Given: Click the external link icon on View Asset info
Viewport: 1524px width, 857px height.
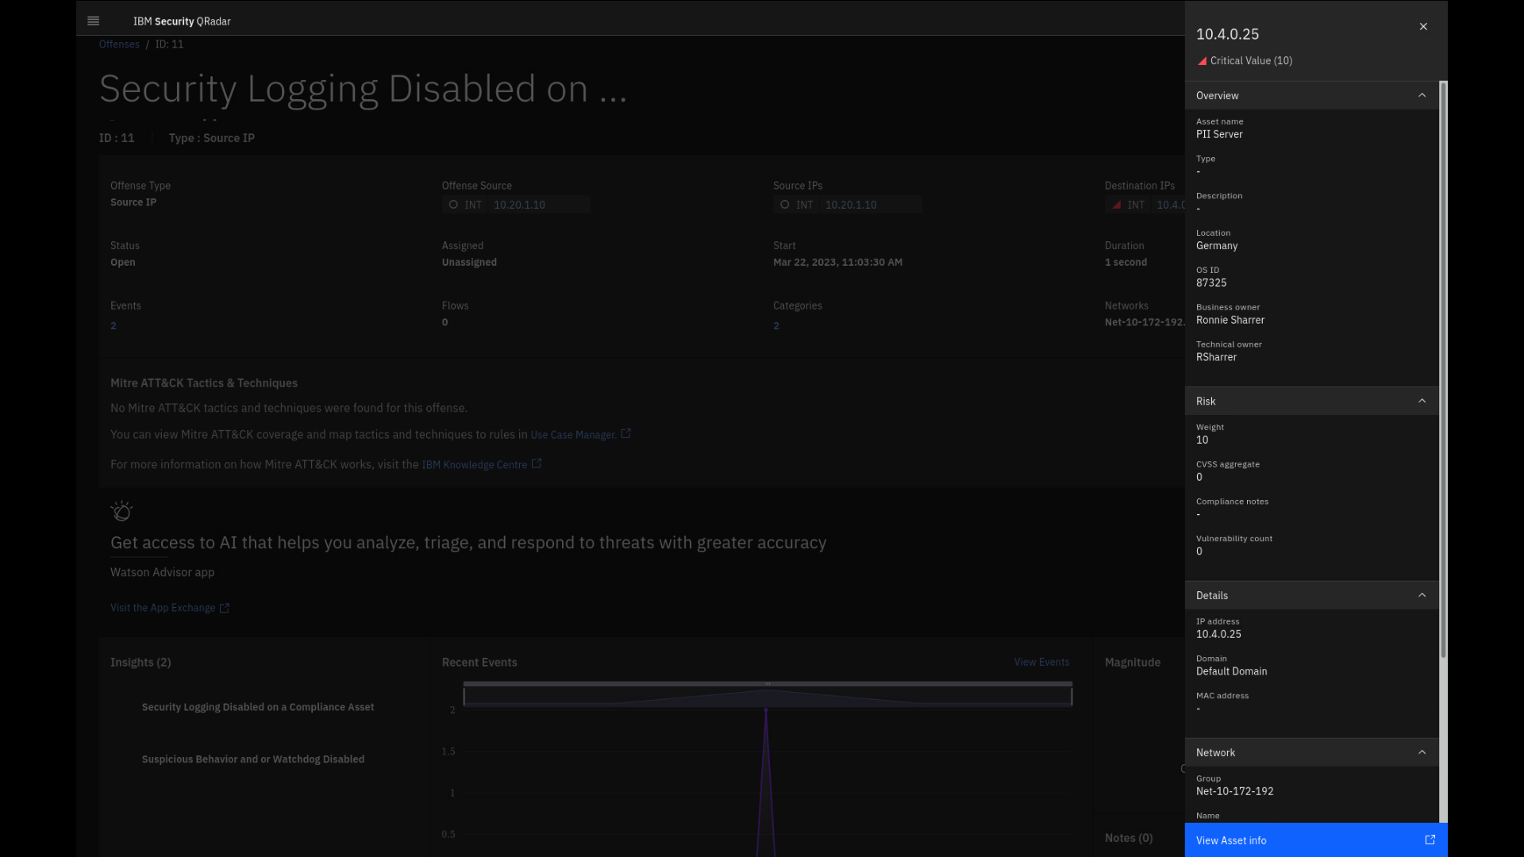Looking at the screenshot, I should coord(1430,840).
